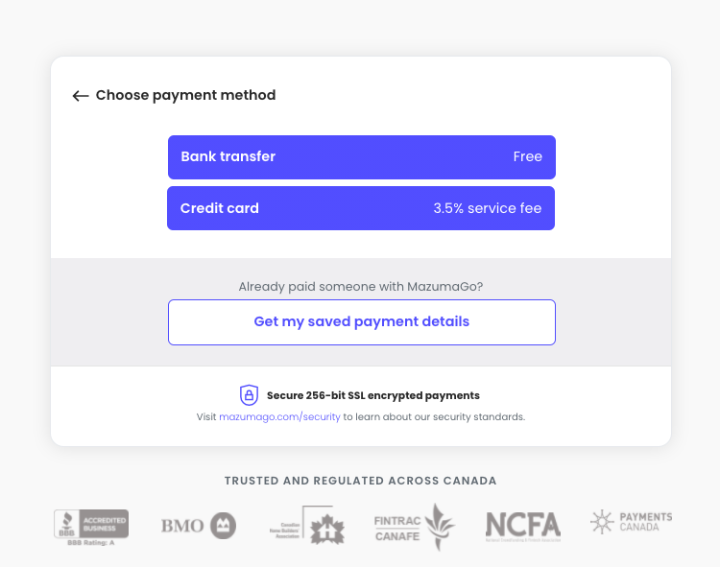
Task: Click the BBB Accredited Business badge
Action: point(91,524)
